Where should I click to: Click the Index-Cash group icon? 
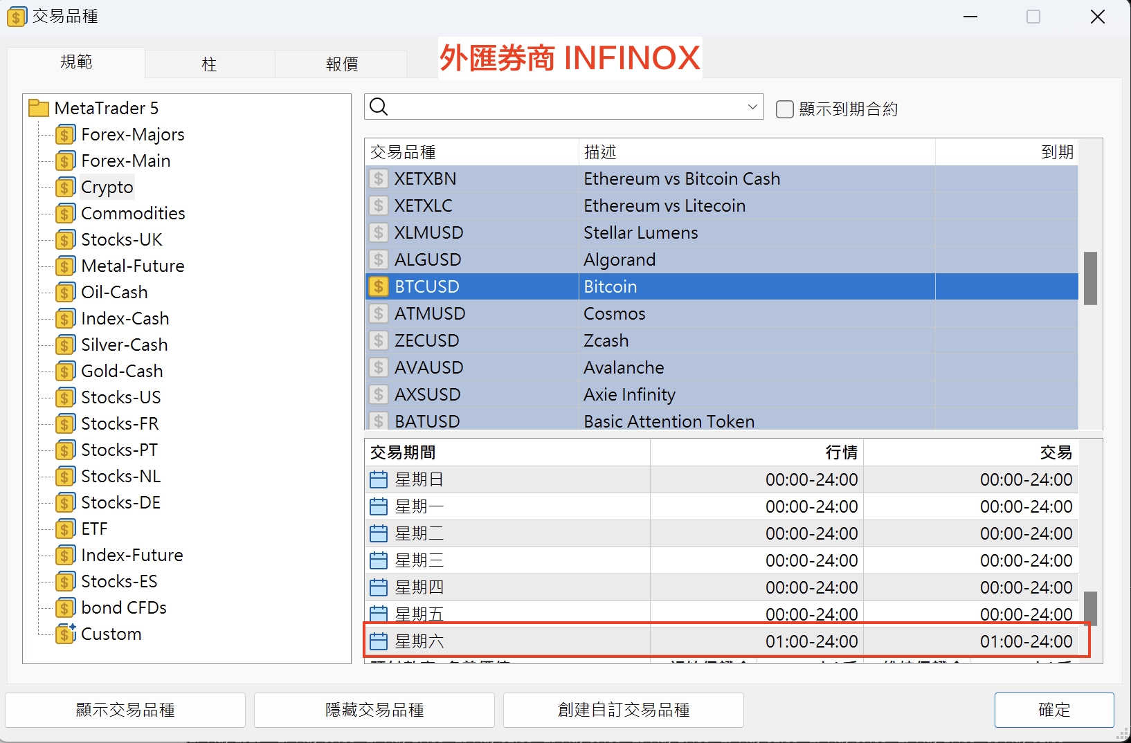coord(65,319)
